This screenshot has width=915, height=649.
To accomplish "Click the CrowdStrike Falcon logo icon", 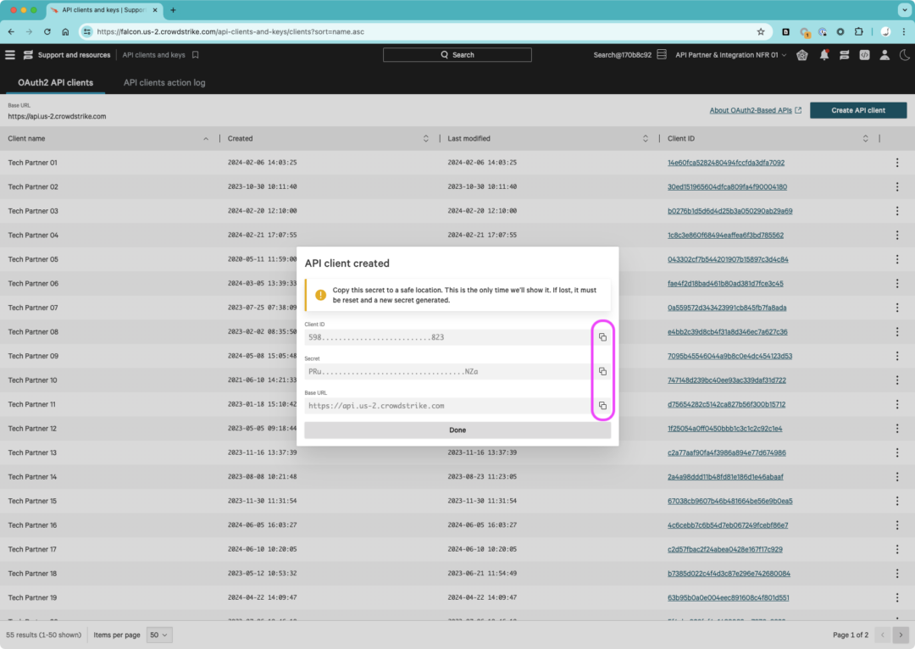I will pyautogui.click(x=28, y=55).
